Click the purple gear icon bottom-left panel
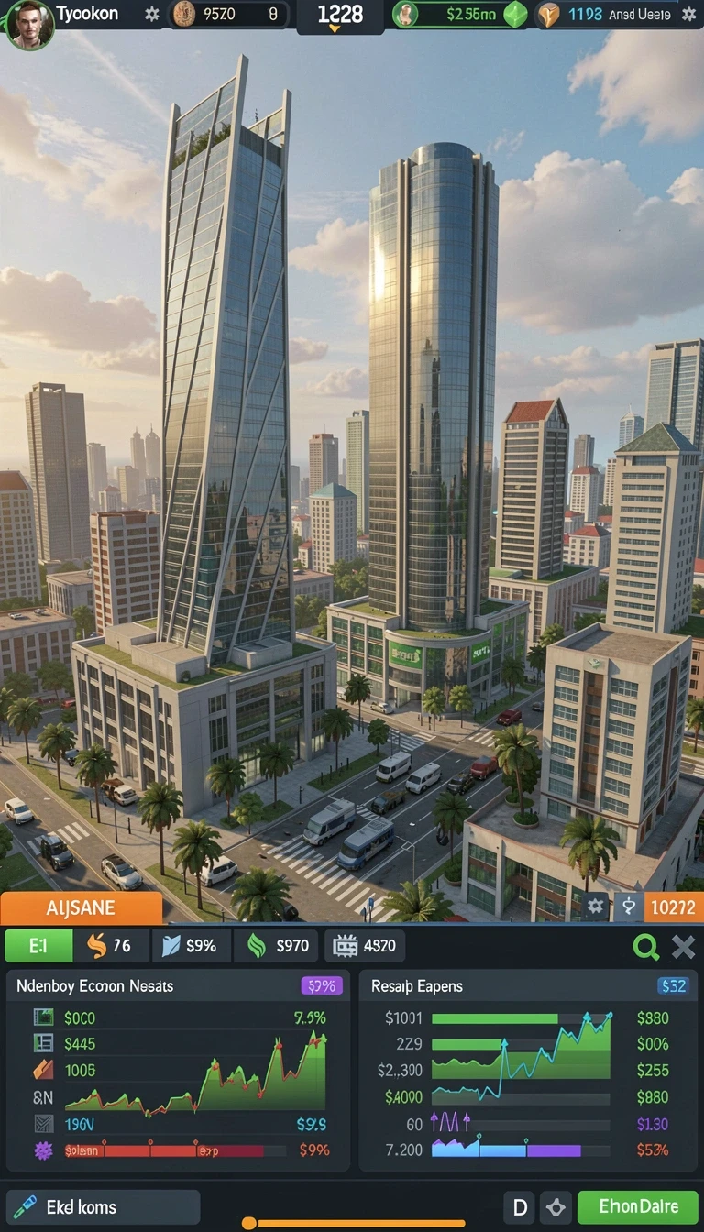704x1232 pixels. [x=43, y=1149]
